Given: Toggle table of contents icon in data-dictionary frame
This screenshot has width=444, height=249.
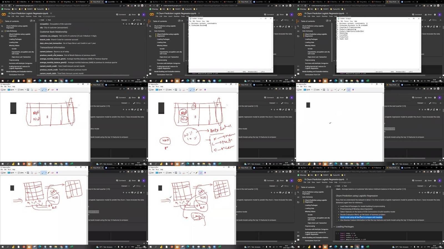Looking at the screenshot, I should click(x=2, y=21).
